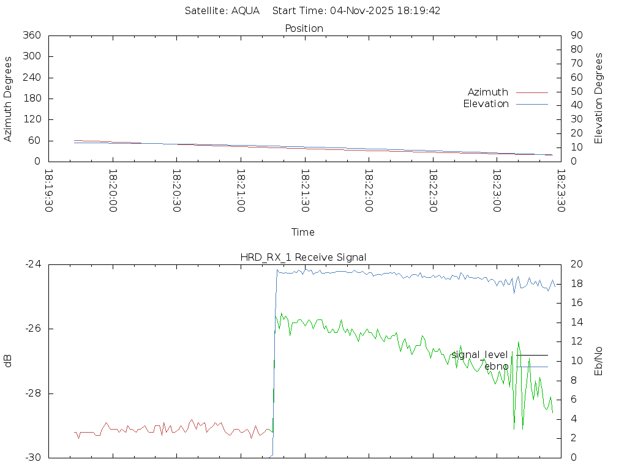Click the Satellite: AQUA header text
This screenshot has width=627, height=470.
pos(222,11)
